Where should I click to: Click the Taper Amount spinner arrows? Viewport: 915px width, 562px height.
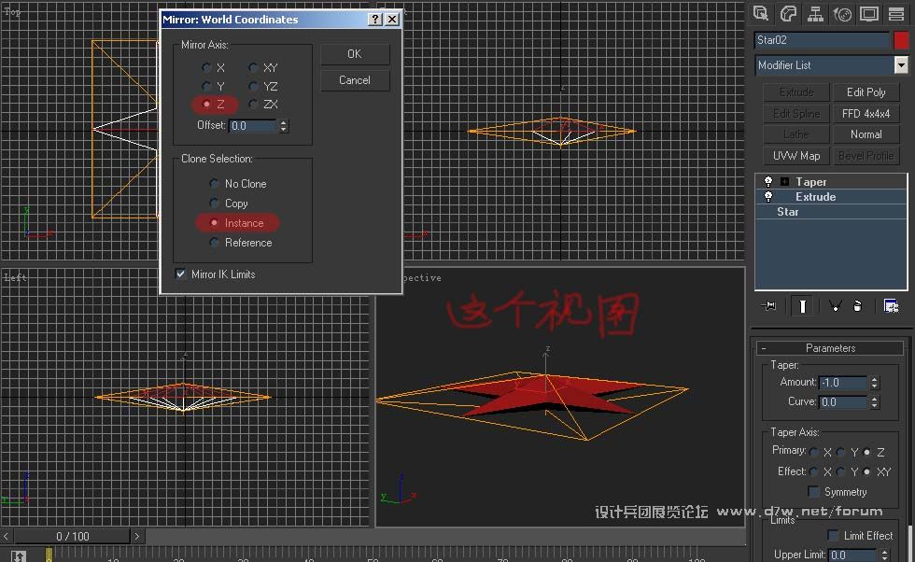pos(874,382)
